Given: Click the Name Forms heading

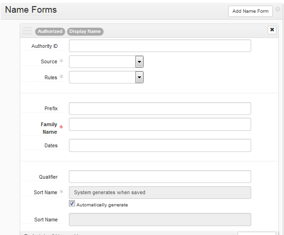Looking at the screenshot, I should [31, 9].
